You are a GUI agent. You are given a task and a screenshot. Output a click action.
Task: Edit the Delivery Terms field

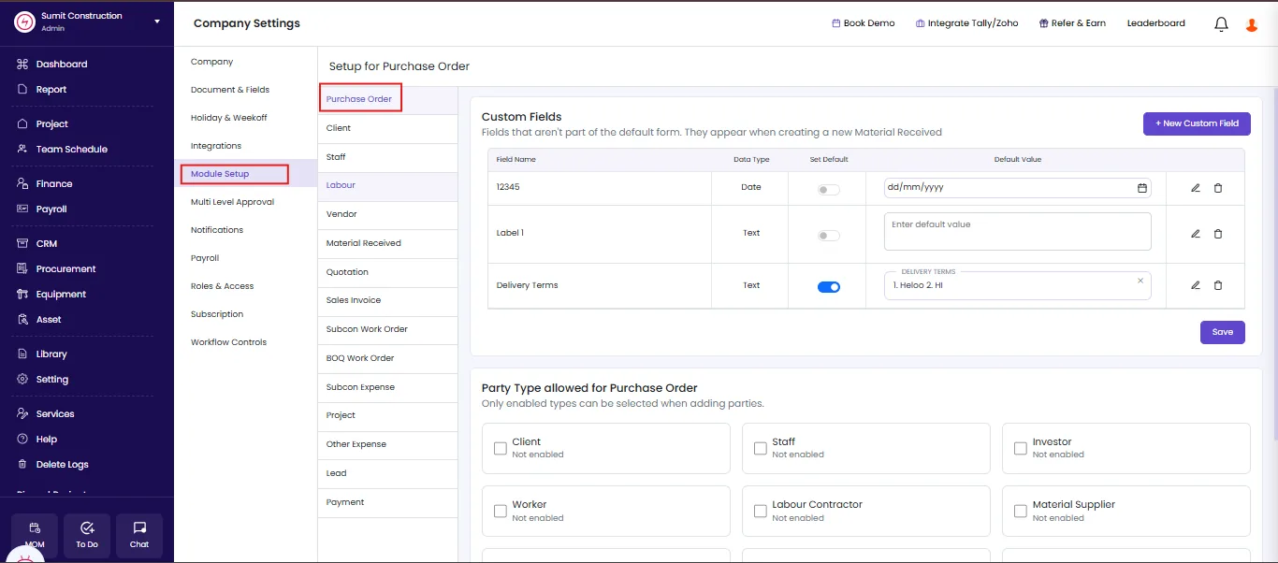pos(1195,285)
